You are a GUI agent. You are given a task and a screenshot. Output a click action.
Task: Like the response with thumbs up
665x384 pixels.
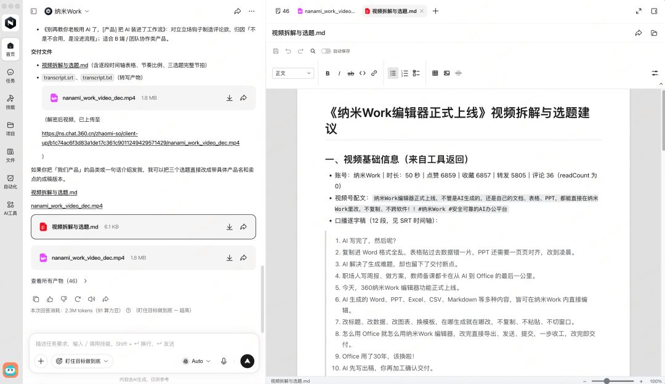pyautogui.click(x=50, y=299)
